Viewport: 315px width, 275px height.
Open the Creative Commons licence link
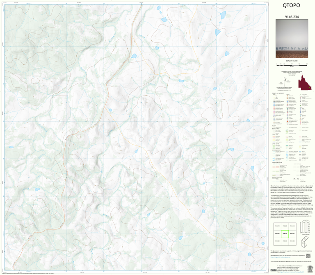tap(292, 272)
